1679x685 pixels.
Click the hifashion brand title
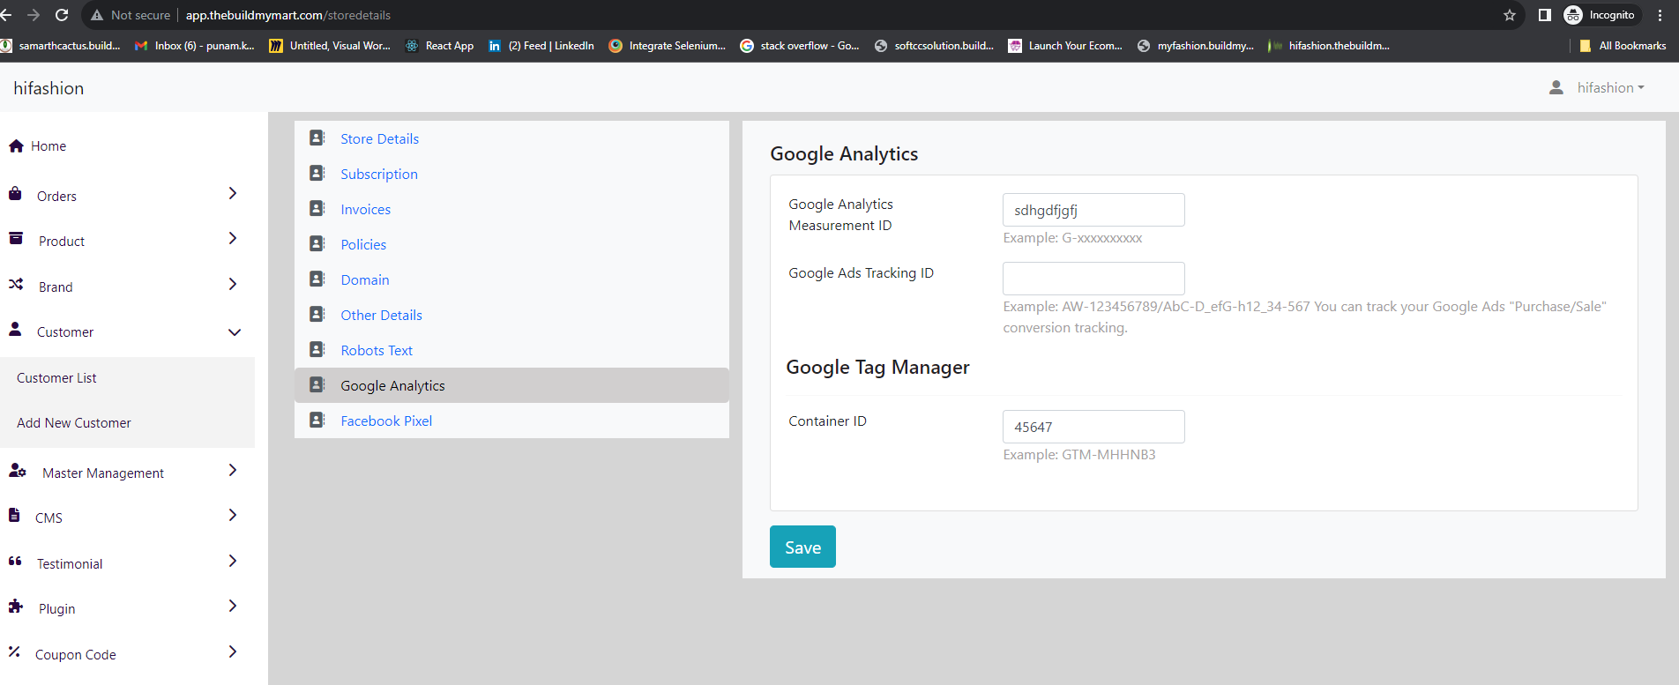[49, 88]
